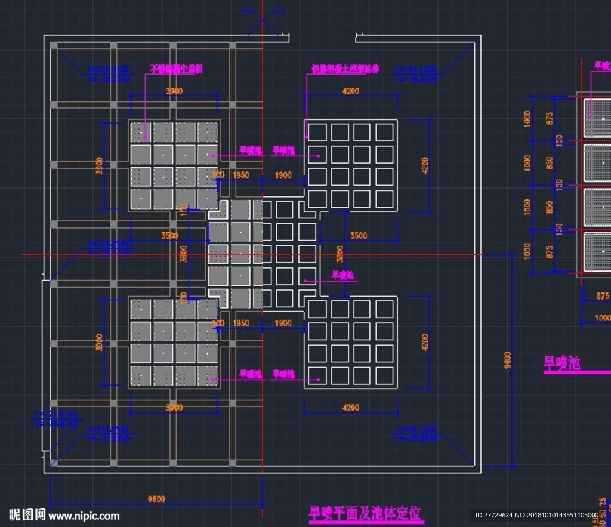
Task: Click the magenta 旱喷池 label in the center pool
Action: (x=343, y=275)
